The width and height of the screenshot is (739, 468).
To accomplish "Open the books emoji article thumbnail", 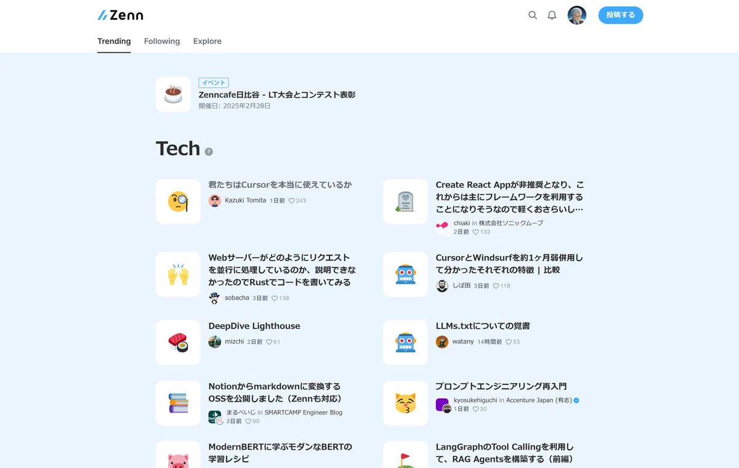I will [178, 403].
